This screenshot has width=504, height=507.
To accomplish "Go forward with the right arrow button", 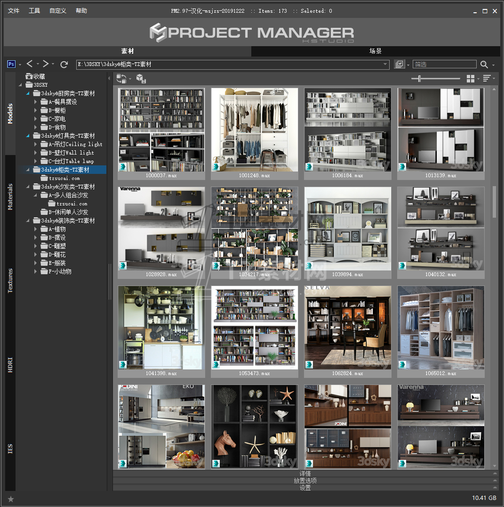I will [46, 64].
